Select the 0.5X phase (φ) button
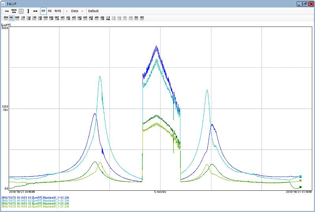315x212 pixels. pyautogui.click(x=52, y=18)
